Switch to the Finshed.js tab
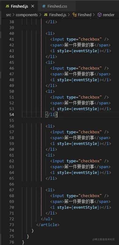Viewport: 119px width, 245px height. (20, 6)
